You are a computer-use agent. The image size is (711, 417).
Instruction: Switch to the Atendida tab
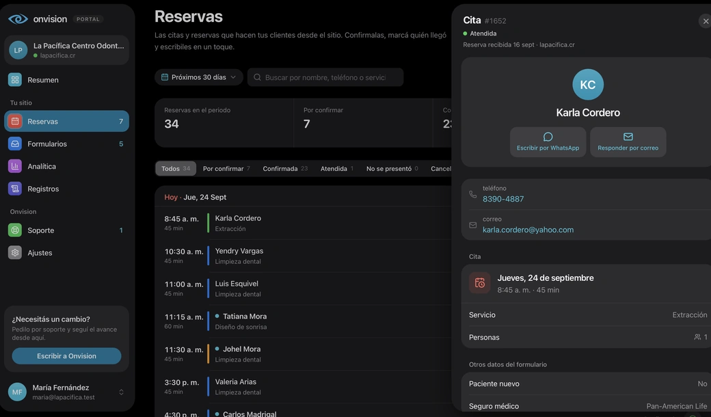tap(337, 169)
